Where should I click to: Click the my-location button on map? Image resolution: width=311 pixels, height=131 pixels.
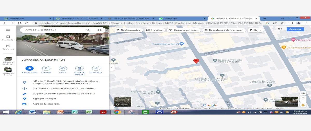click(303, 93)
